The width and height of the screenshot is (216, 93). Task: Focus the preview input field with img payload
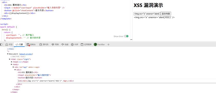[x=147, y=14]
